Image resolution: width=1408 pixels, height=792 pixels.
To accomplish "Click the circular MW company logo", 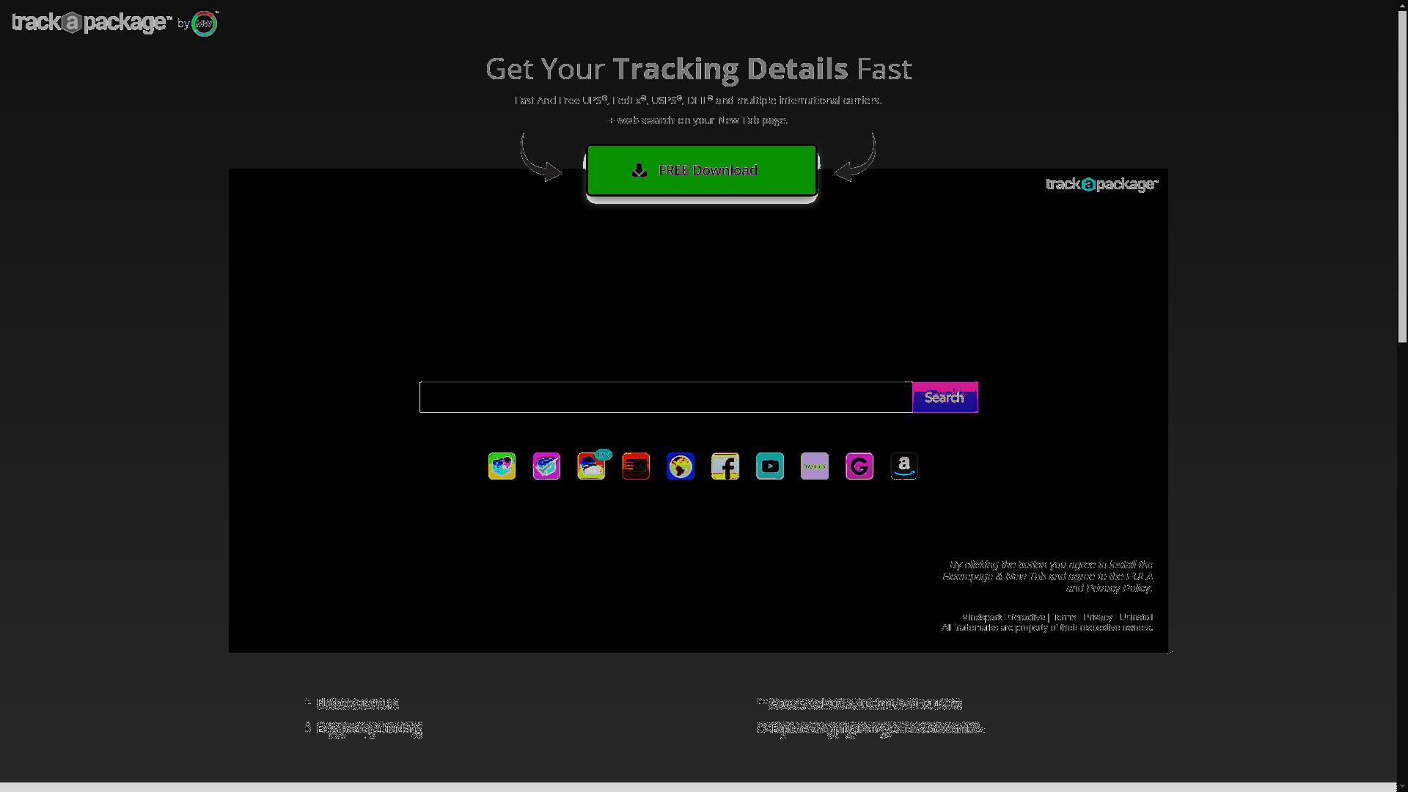I will pos(205,23).
